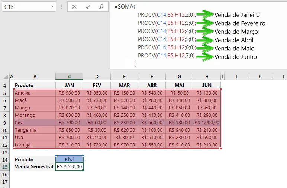Select the Uva product cell

[35, 138]
